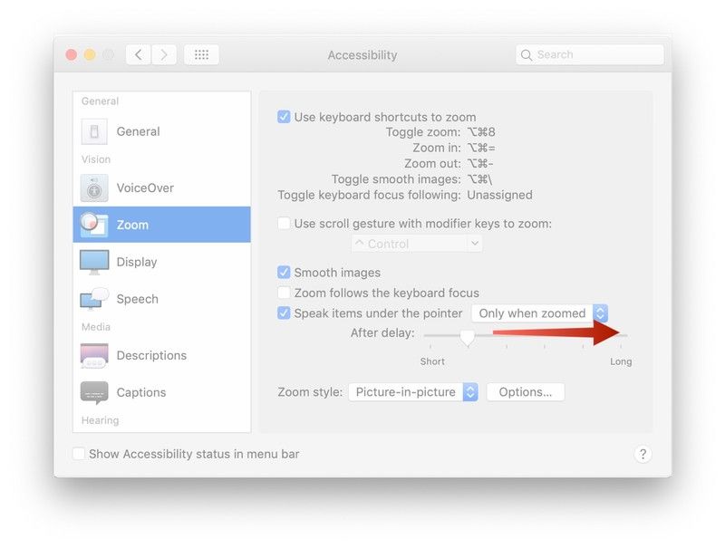The height and width of the screenshot is (548, 725).
Task: Click the Display monitor icon
Action: (x=94, y=262)
